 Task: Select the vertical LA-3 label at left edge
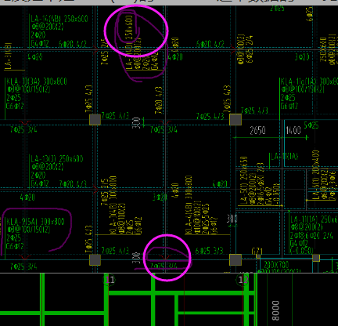pyautogui.click(x=8, y=56)
